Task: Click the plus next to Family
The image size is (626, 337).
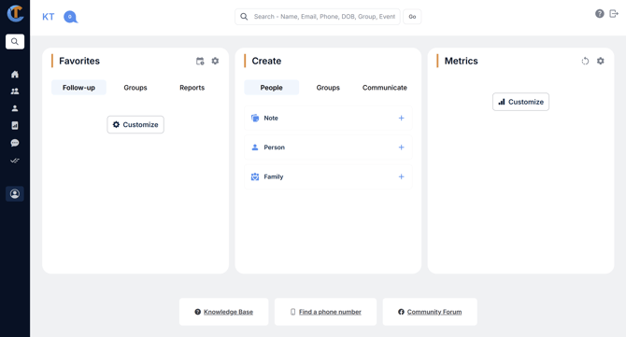Action: (x=401, y=176)
